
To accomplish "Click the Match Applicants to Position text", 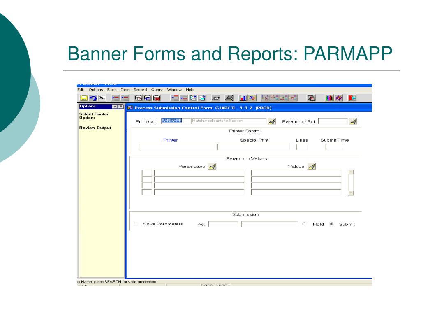I will [217, 121].
